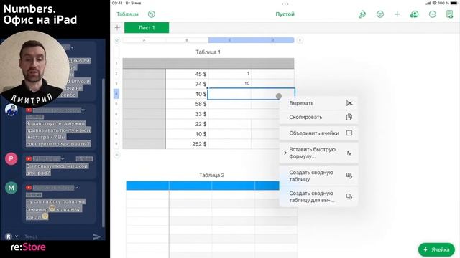The height and width of the screenshot is (258, 460).
Task: Click the chat panel scrollbar
Action: pyautogui.click(x=103, y=153)
